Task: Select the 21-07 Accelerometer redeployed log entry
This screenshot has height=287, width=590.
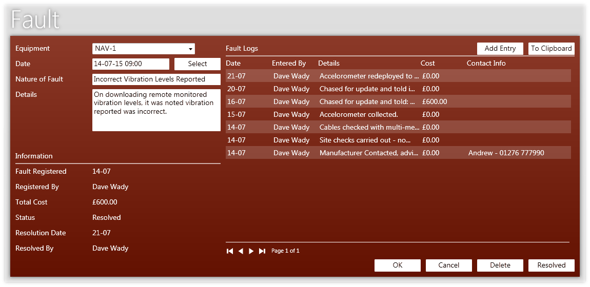Action: (368, 76)
